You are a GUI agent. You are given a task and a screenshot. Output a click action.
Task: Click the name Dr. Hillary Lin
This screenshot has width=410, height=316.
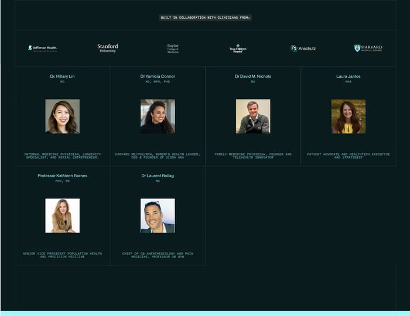point(62,76)
